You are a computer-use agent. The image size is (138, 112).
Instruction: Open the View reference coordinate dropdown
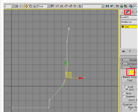click(x=43, y=6)
